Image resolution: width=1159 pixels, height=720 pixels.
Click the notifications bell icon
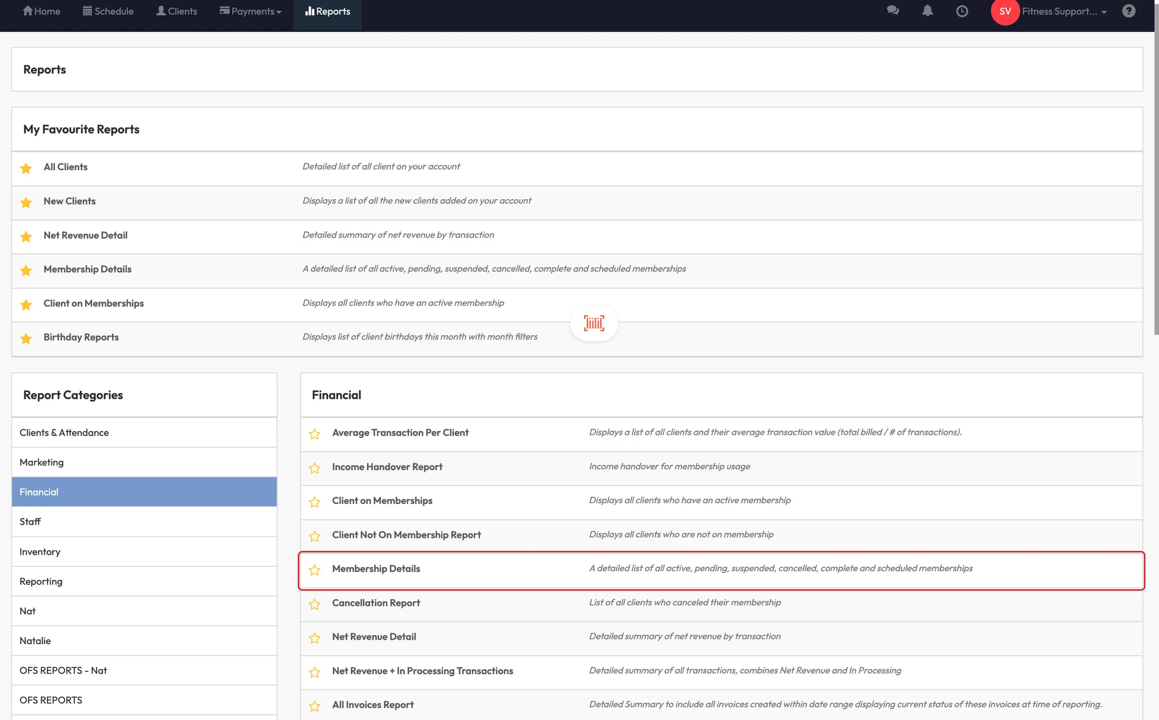tap(927, 11)
